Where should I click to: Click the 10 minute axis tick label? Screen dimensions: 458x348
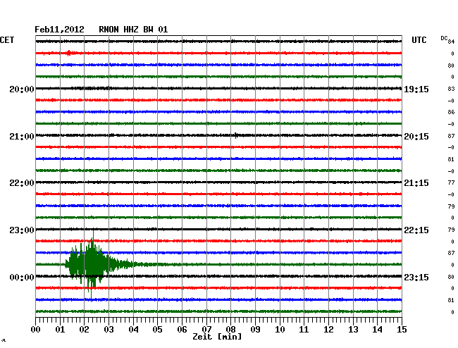[x=280, y=329]
